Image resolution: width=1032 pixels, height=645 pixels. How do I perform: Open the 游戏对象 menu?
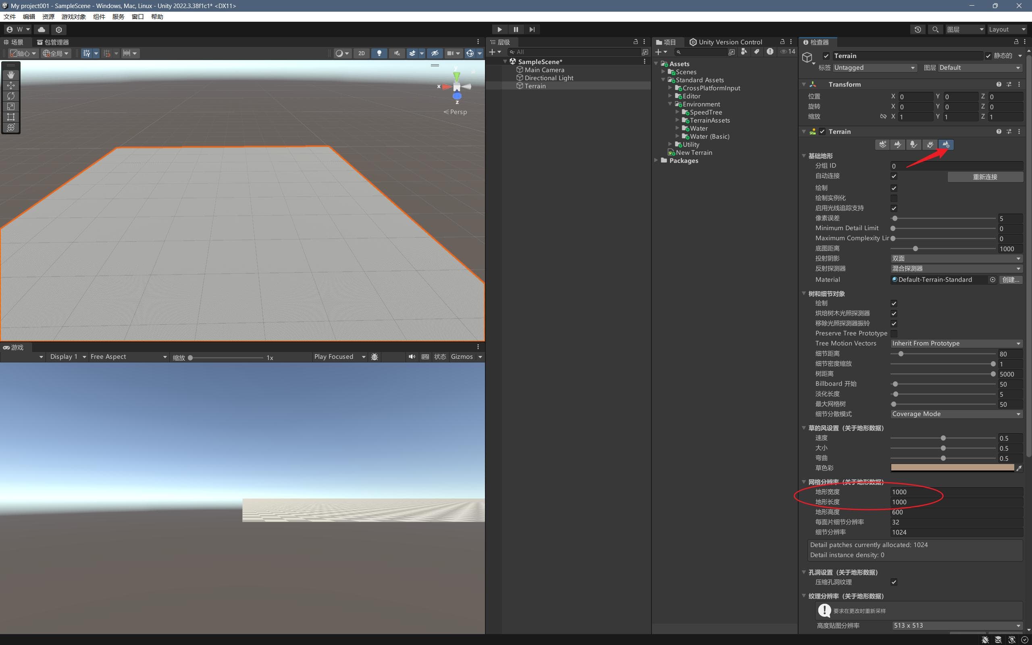(73, 17)
